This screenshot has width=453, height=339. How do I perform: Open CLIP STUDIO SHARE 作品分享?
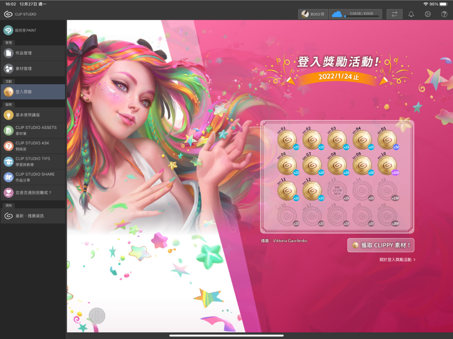(x=33, y=177)
